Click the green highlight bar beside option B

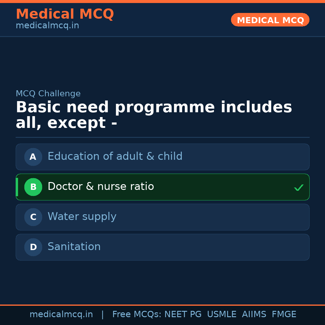click(17, 187)
